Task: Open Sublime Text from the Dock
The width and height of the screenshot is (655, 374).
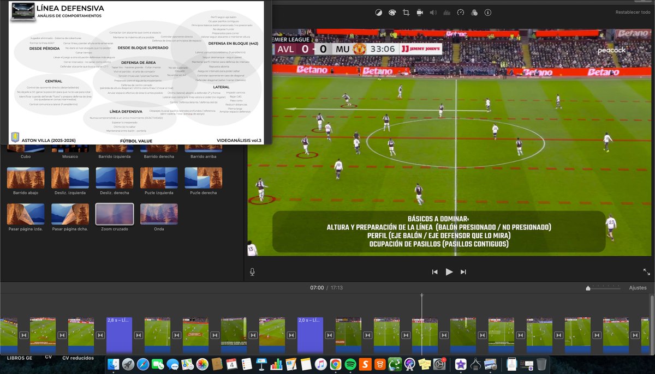Action: (365, 364)
